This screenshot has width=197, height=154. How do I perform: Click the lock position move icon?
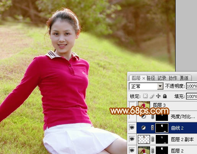click(x=158, y=96)
